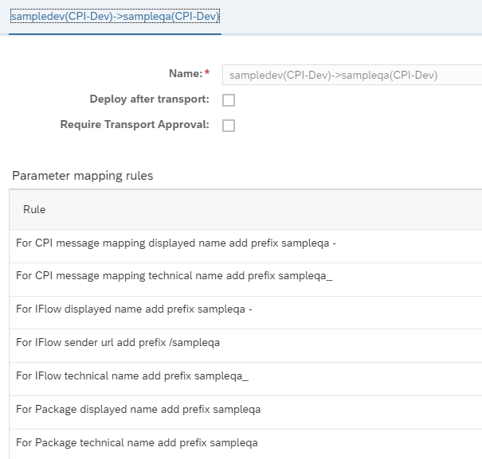The width and height of the screenshot is (482, 459).
Task: Click the Name input field
Action: tap(352, 75)
